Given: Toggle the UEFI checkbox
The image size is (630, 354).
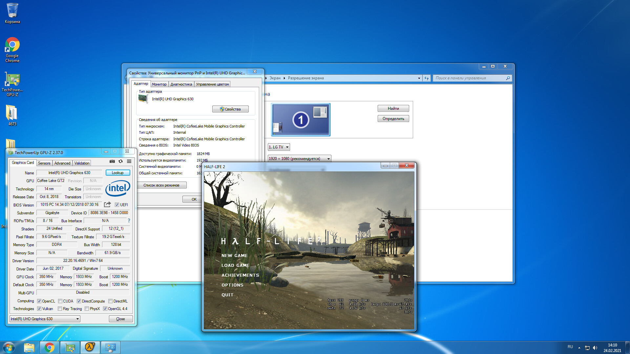Looking at the screenshot, I should coord(117,205).
